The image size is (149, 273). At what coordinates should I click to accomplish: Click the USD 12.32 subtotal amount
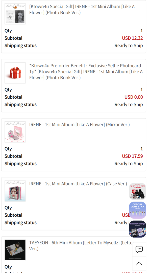132,38
